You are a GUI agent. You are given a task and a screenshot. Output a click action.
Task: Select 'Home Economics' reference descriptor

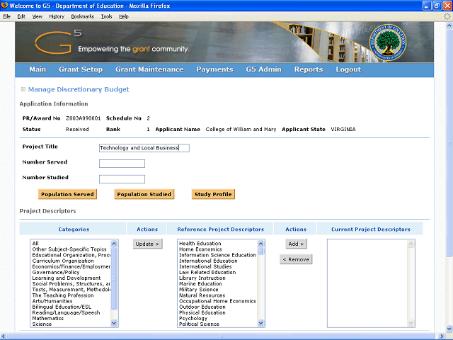(x=200, y=249)
